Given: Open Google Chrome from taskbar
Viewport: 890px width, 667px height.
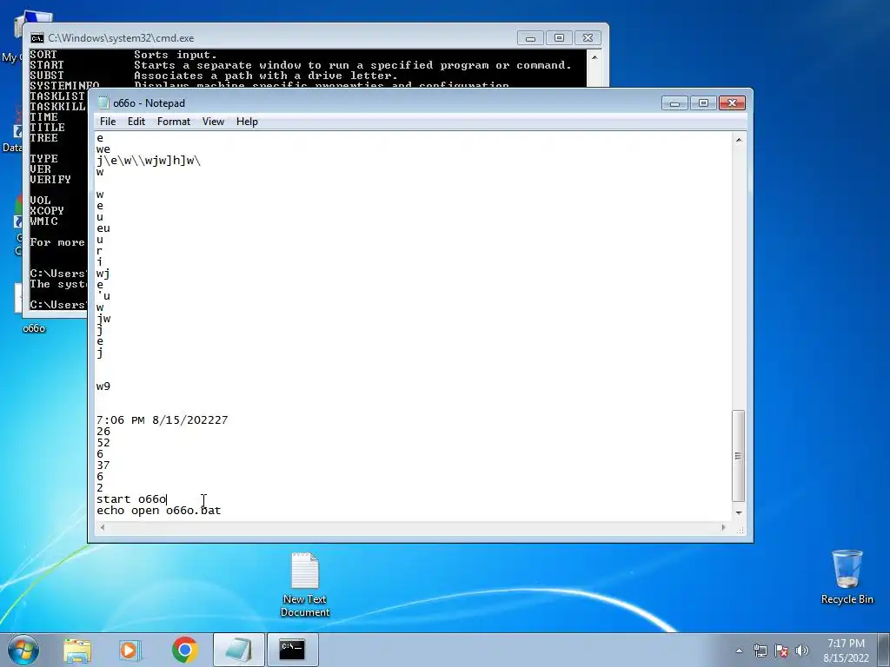Looking at the screenshot, I should [x=184, y=650].
